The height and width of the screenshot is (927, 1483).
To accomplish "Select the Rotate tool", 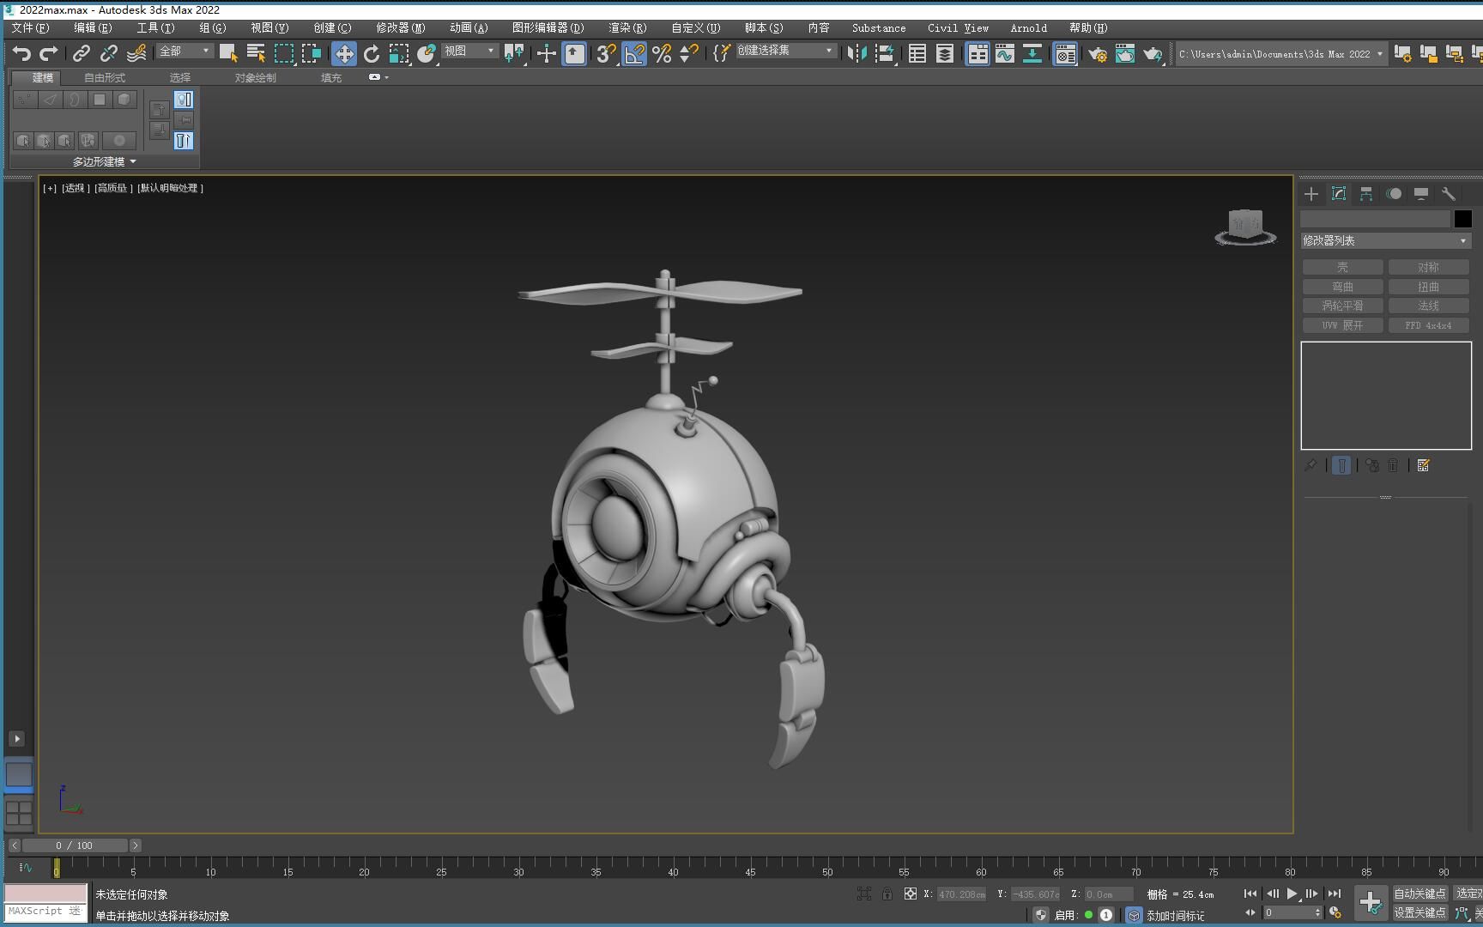I will 371,53.
